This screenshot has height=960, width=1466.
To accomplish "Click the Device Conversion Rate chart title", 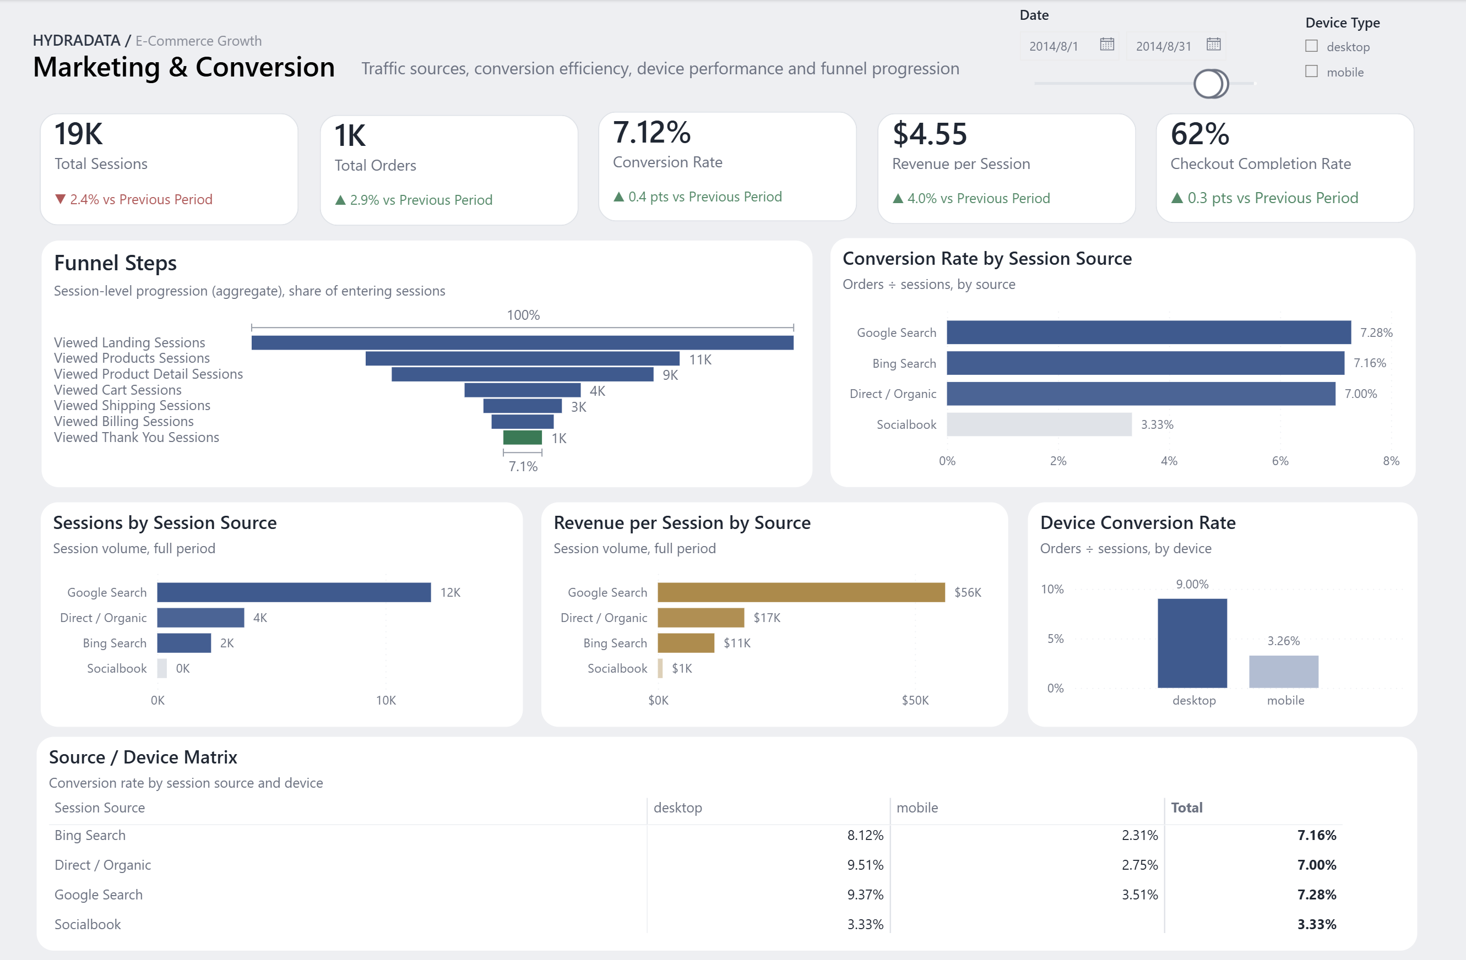I will (x=1138, y=523).
